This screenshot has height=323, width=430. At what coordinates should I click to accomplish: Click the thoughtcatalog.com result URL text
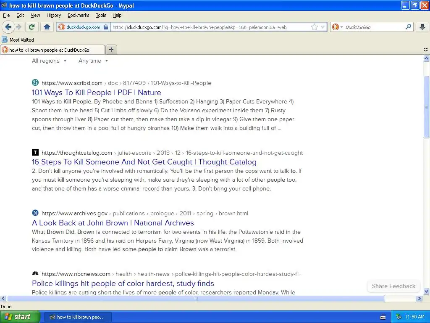(x=172, y=153)
